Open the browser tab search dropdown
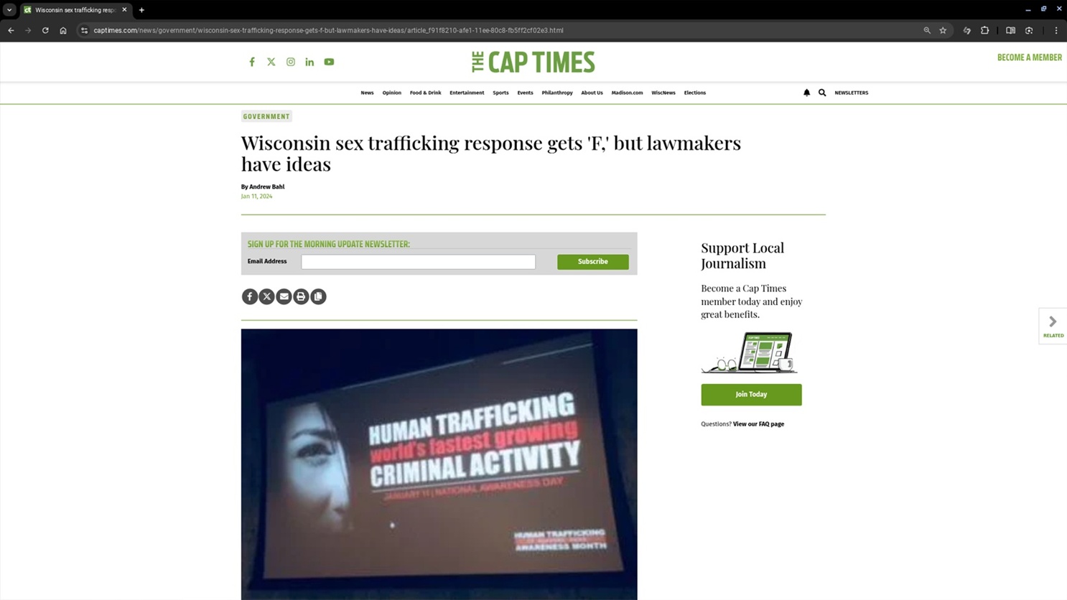The height and width of the screenshot is (600, 1067). tap(9, 10)
